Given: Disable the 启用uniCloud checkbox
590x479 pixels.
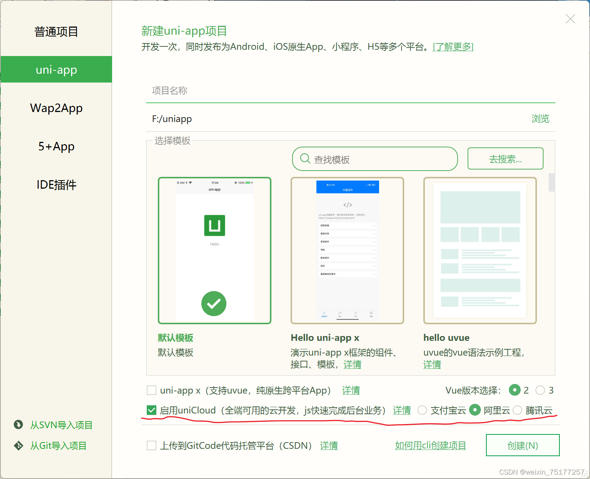Looking at the screenshot, I should [x=151, y=410].
